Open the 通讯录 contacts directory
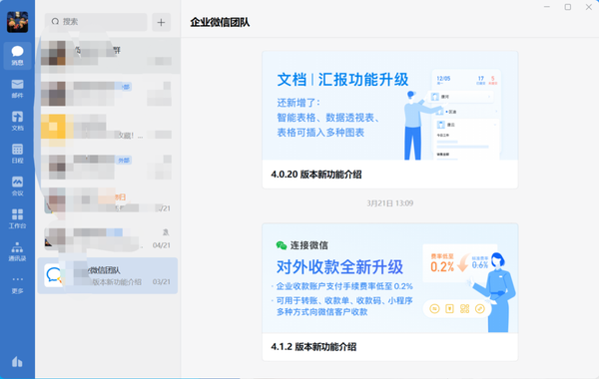The height and width of the screenshot is (379, 599). (17, 251)
